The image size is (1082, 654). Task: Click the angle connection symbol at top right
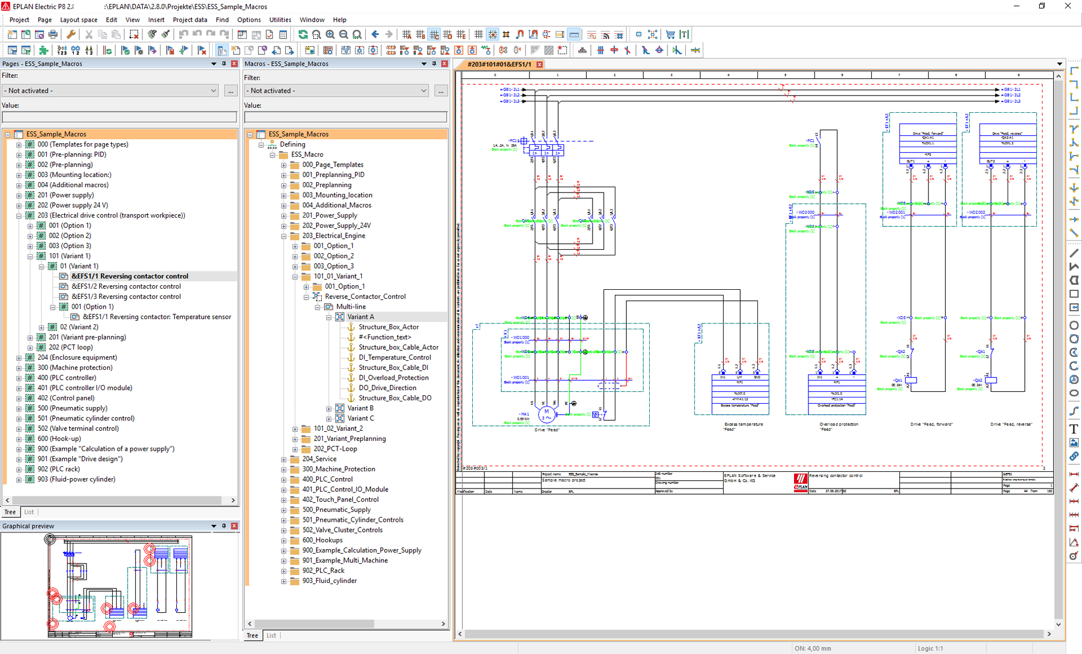pyautogui.click(x=1074, y=70)
